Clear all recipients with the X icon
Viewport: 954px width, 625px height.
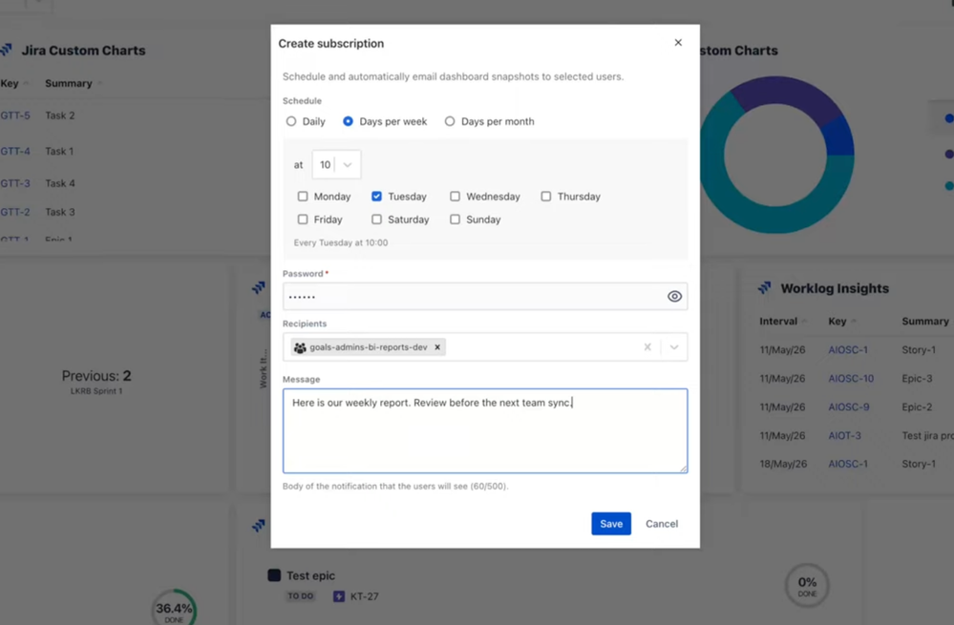pyautogui.click(x=647, y=347)
